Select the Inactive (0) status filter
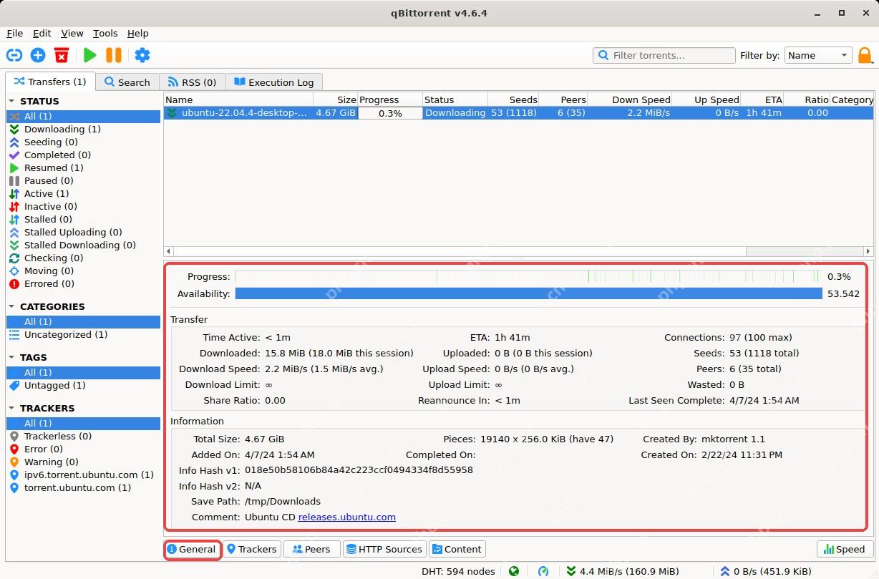 tap(83, 206)
